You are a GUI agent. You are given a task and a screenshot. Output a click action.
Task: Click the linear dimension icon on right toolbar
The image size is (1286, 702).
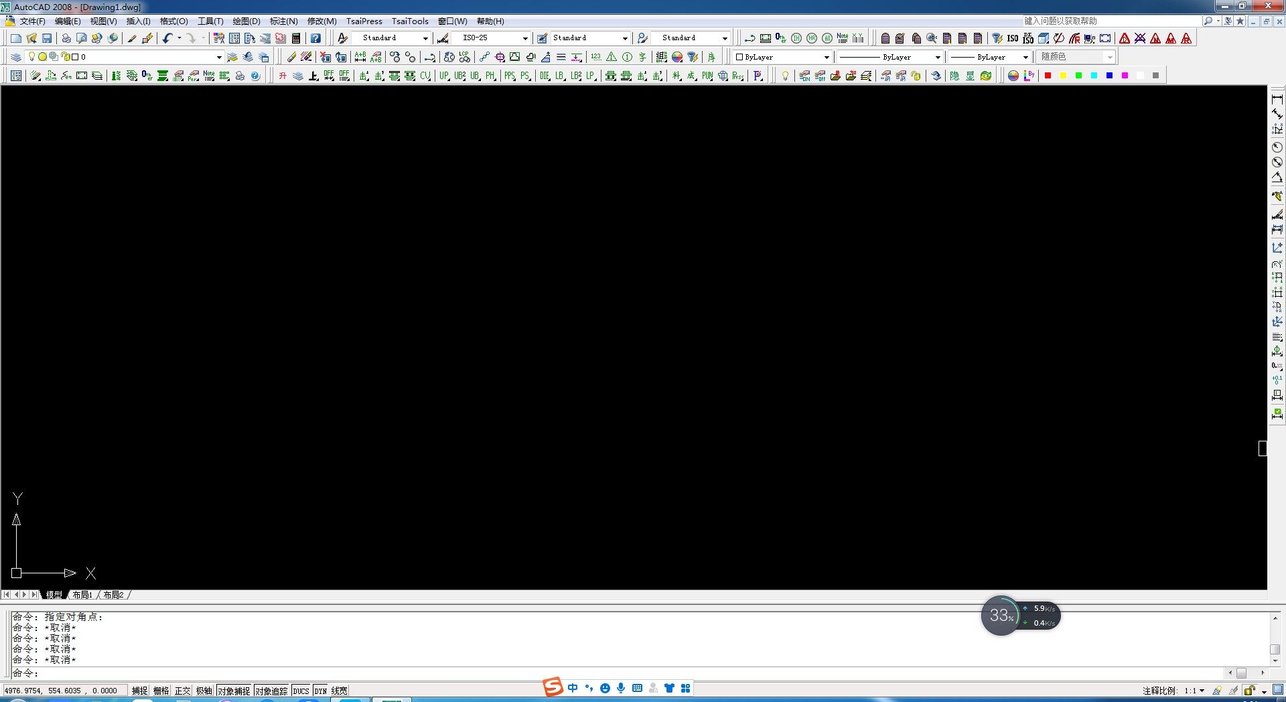pos(1277,99)
